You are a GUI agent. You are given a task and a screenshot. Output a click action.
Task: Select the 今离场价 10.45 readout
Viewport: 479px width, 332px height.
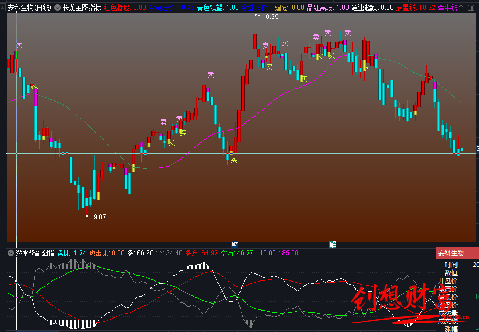171,8
